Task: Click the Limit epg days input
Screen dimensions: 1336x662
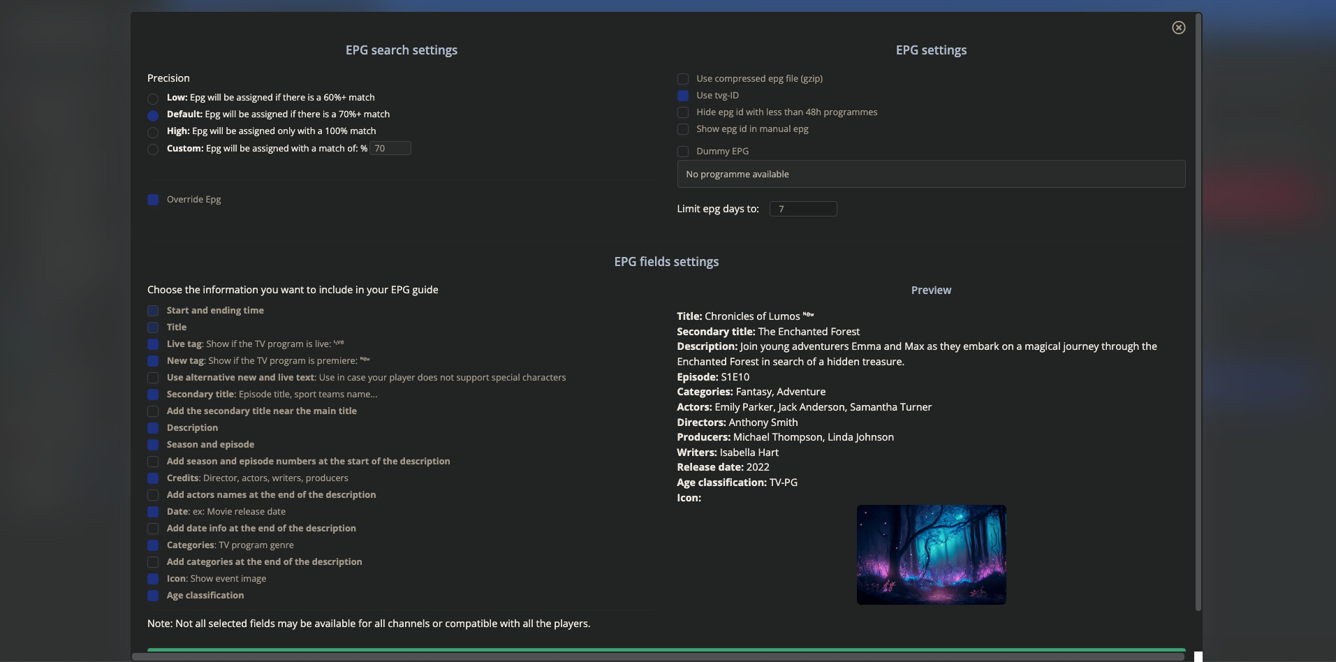Action: tap(802, 209)
